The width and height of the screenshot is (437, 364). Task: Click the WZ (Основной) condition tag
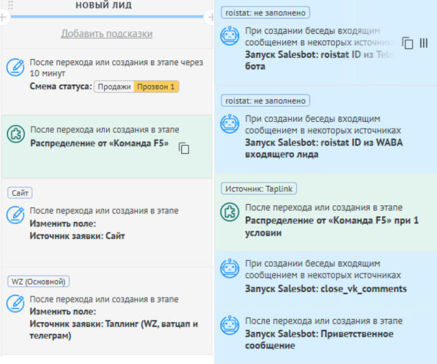[x=38, y=282]
